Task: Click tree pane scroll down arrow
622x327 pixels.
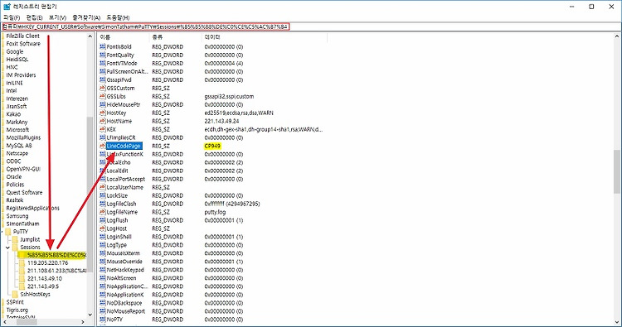Action: [90, 315]
